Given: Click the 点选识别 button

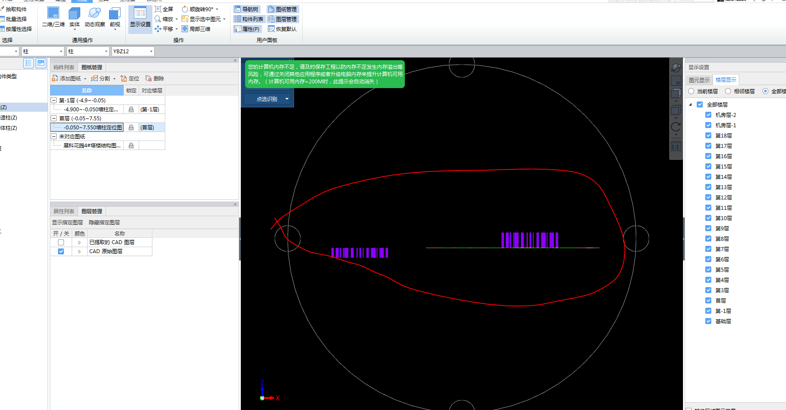Looking at the screenshot, I should click(x=267, y=99).
